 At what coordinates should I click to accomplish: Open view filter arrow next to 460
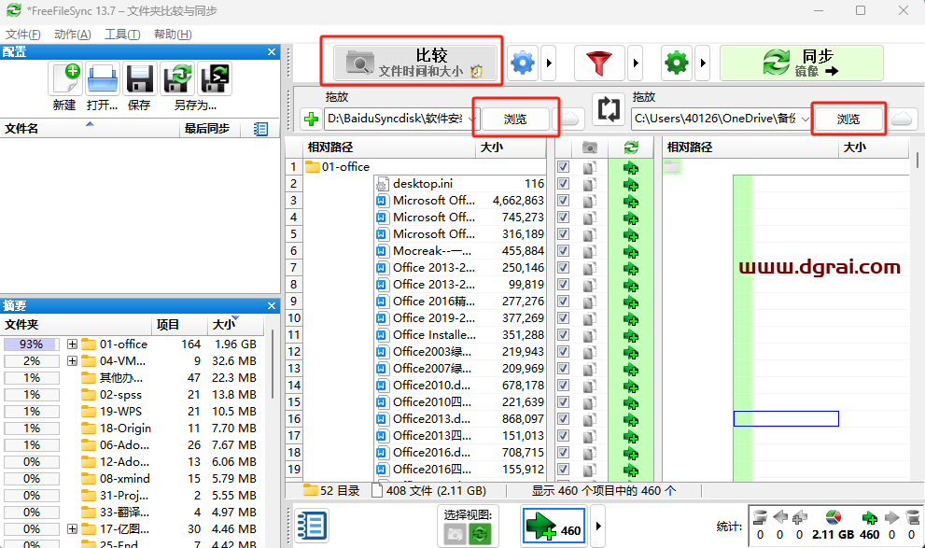coord(598,526)
